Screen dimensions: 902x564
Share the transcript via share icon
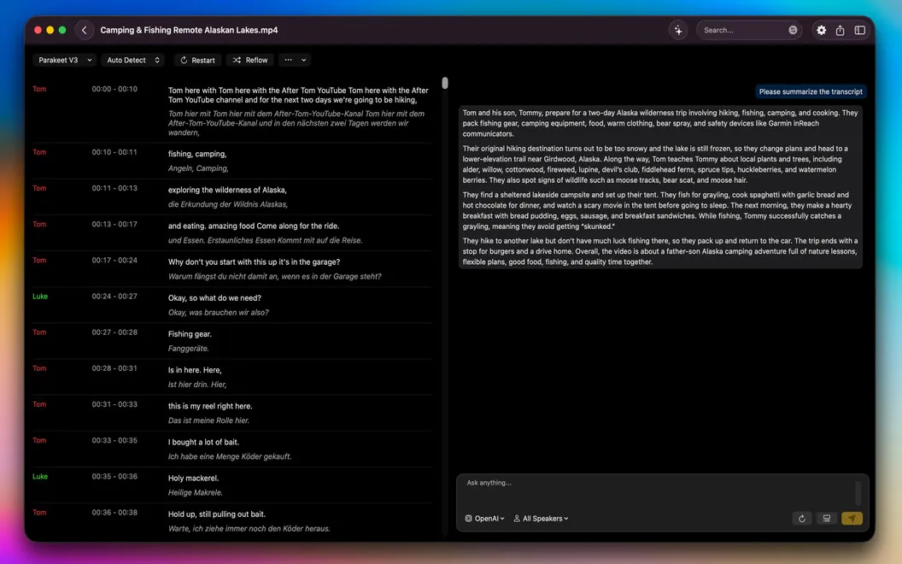840,30
